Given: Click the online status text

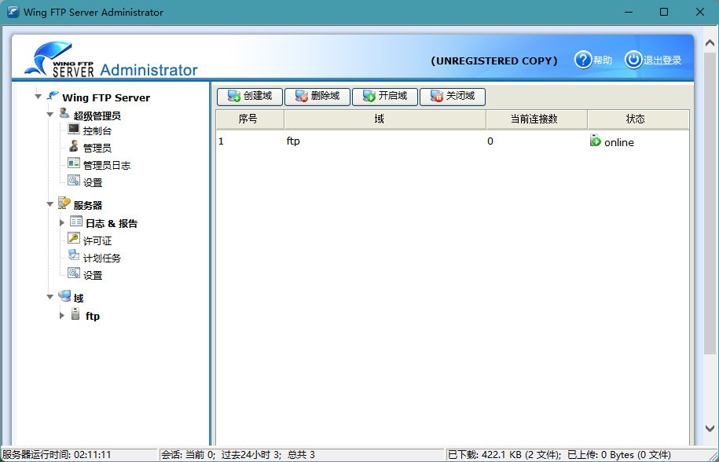Looking at the screenshot, I should [619, 142].
